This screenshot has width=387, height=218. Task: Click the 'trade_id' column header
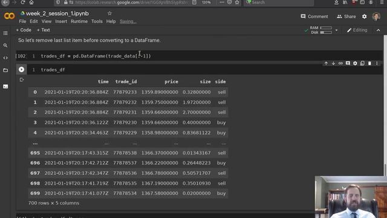click(126, 82)
